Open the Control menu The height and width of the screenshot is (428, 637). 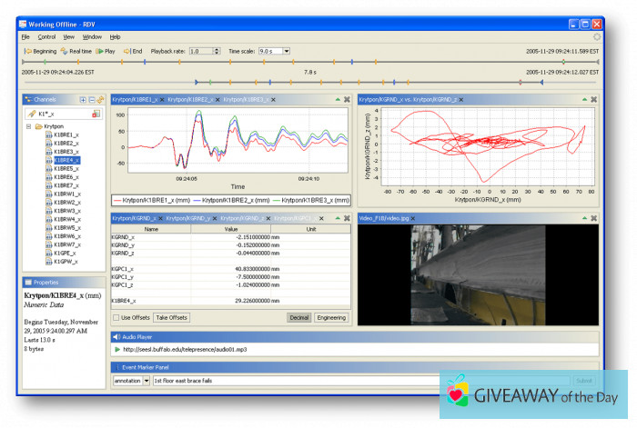[x=46, y=36]
